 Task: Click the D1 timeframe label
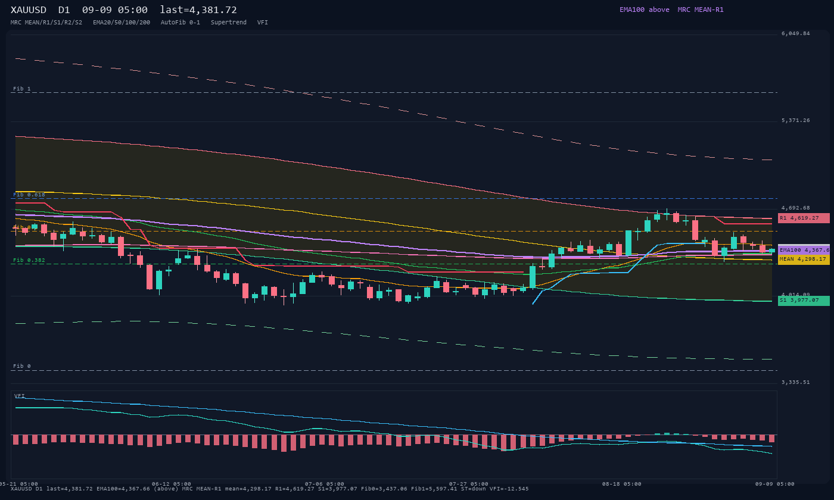click(x=64, y=10)
